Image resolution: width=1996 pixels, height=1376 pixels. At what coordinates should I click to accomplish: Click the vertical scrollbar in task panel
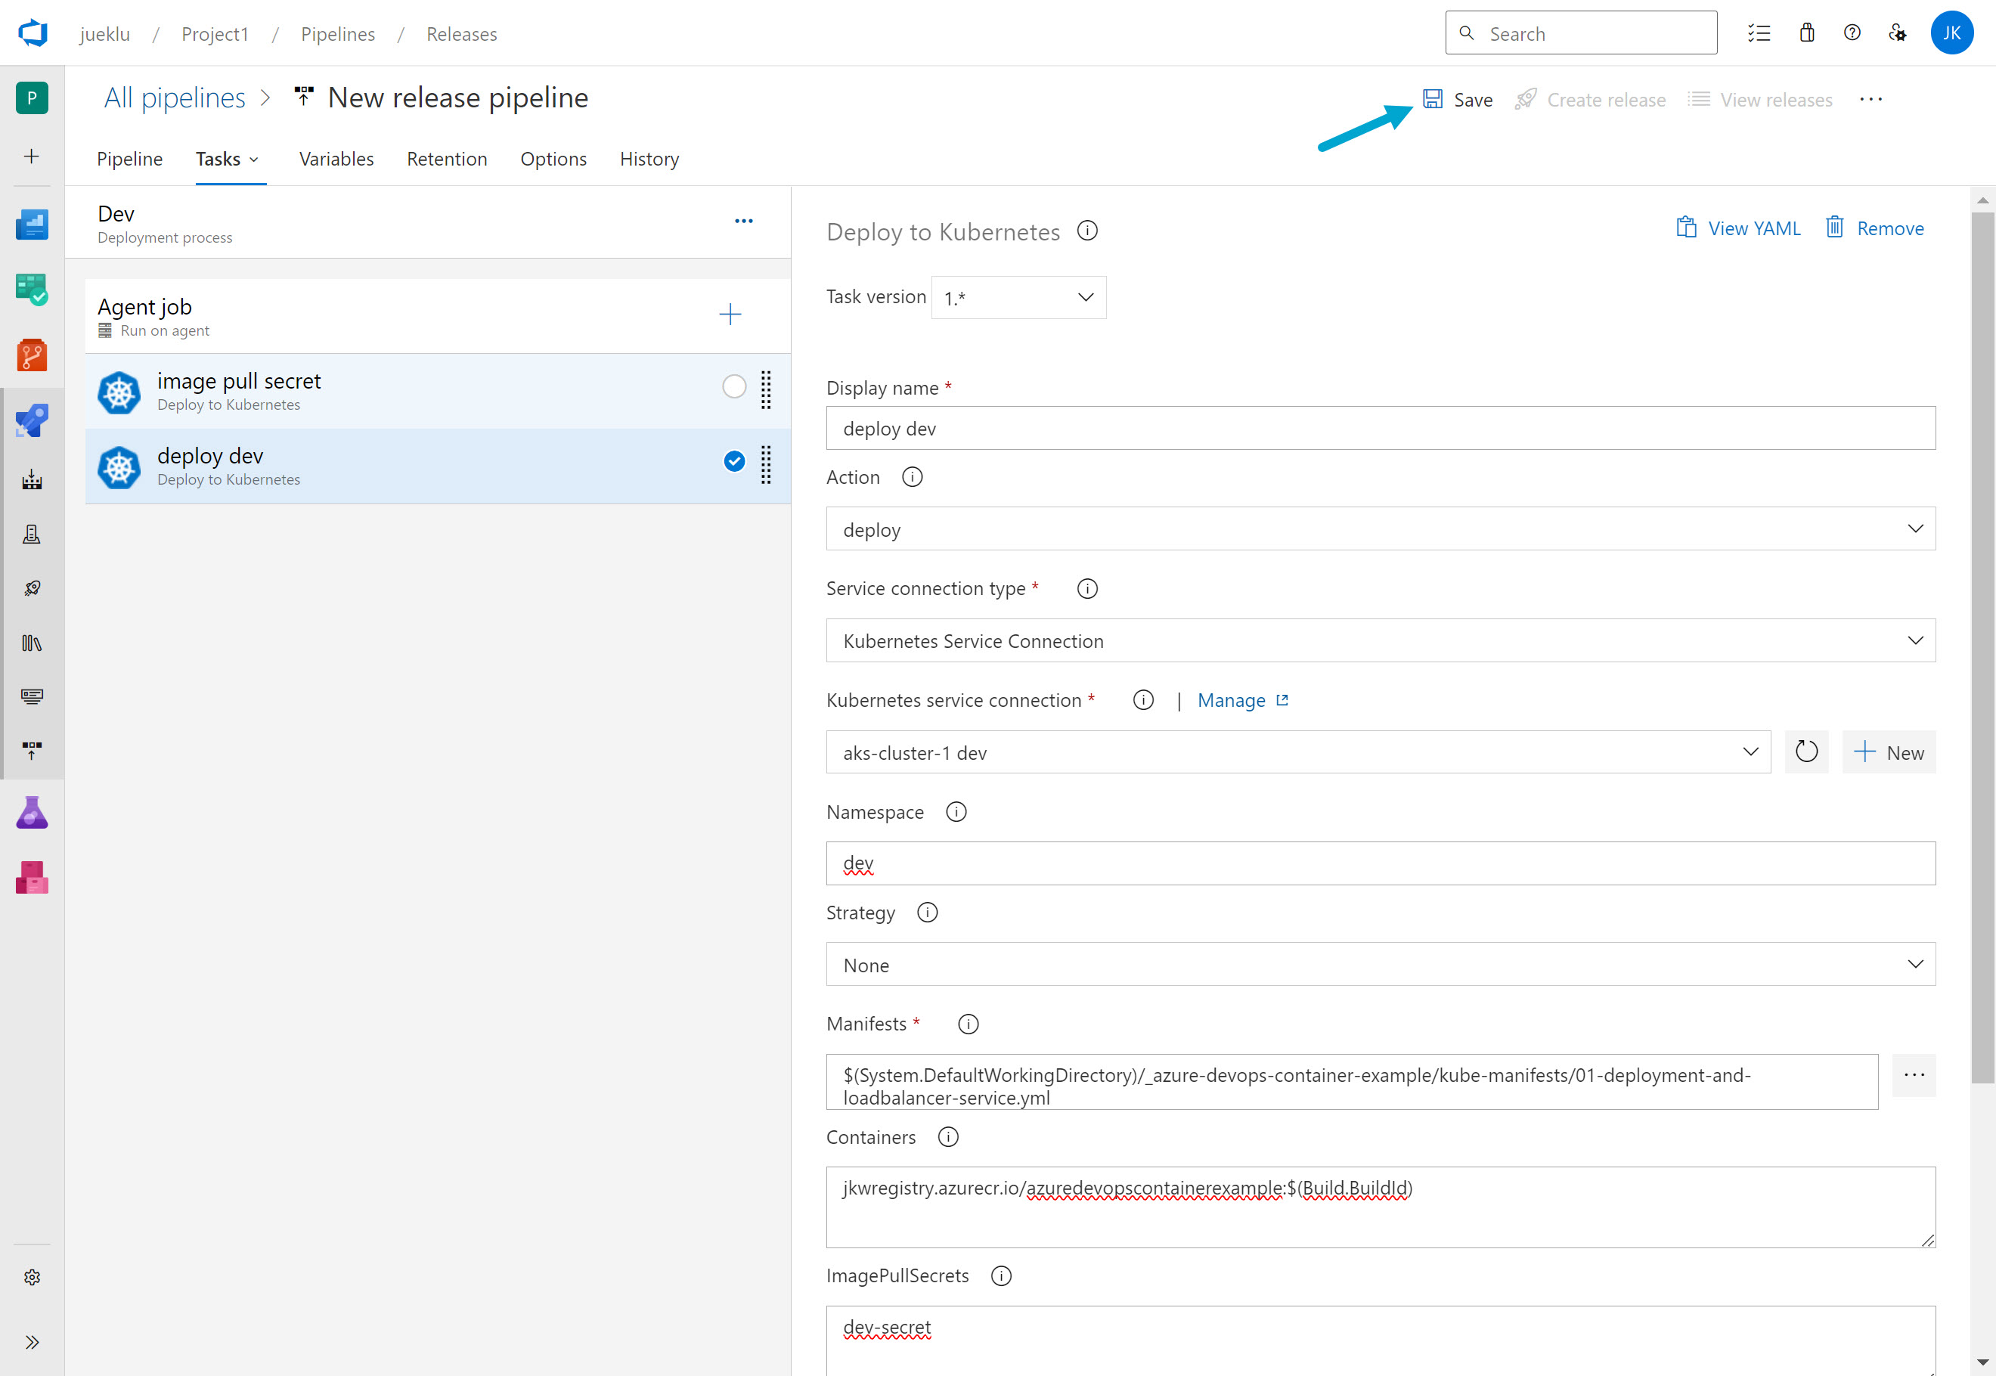(x=1982, y=646)
